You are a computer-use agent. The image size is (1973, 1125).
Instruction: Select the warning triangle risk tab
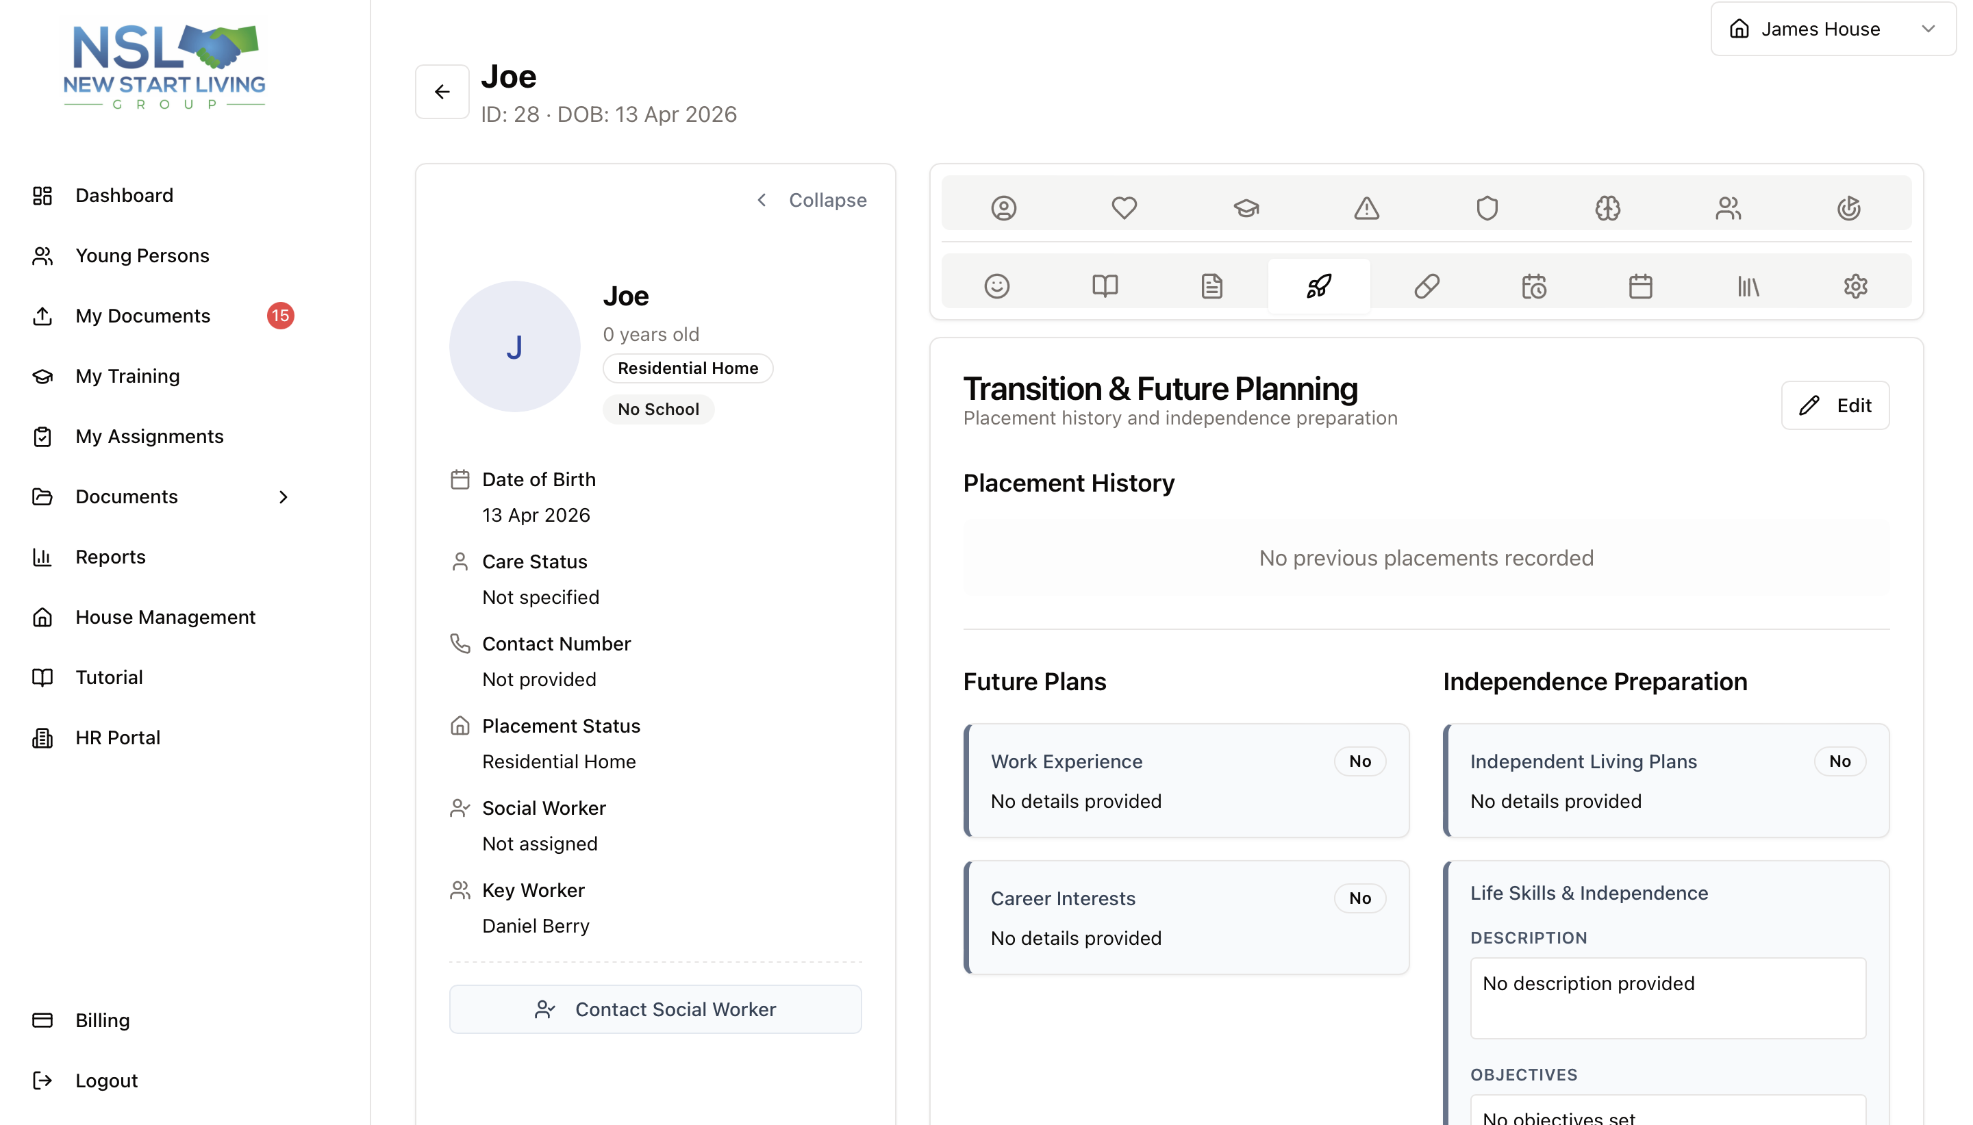(x=1366, y=207)
